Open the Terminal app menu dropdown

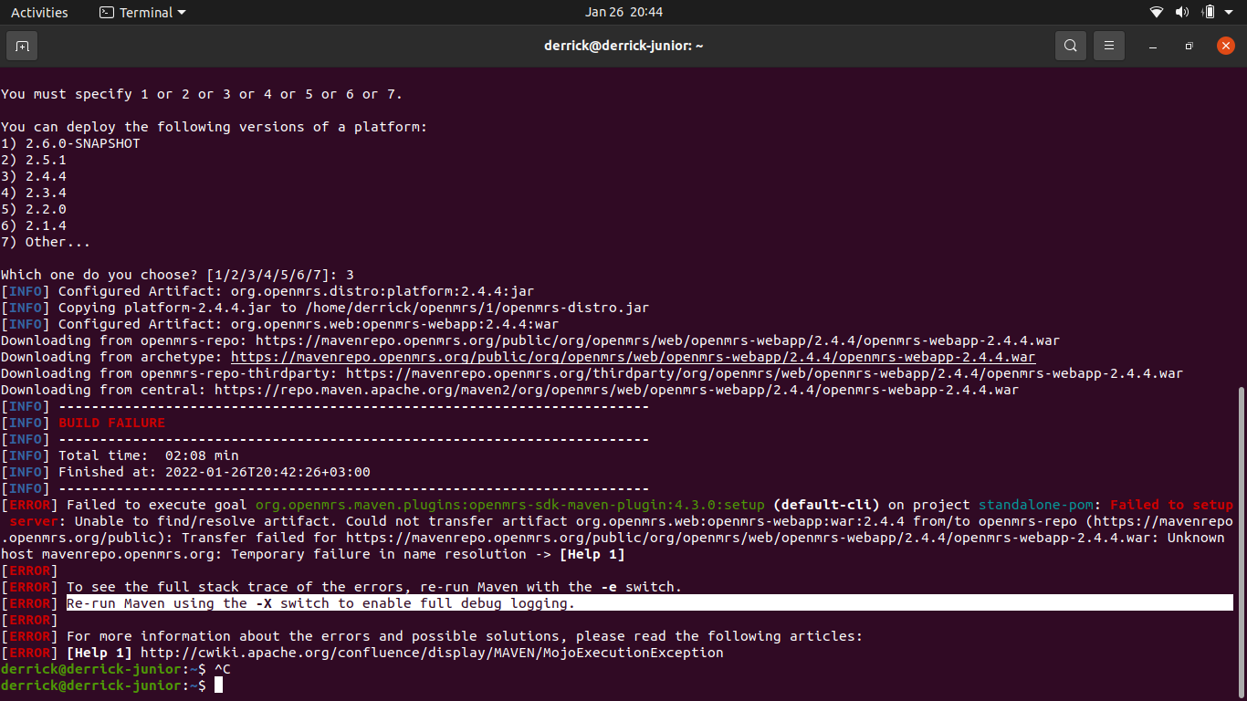(142, 12)
